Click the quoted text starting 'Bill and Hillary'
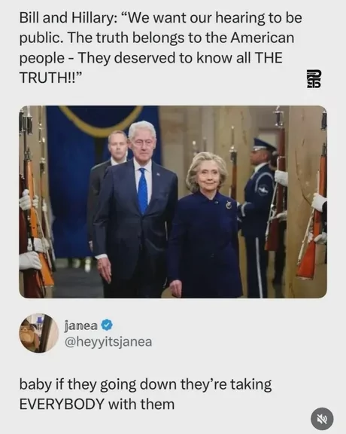The image size is (346, 434). 160,47
